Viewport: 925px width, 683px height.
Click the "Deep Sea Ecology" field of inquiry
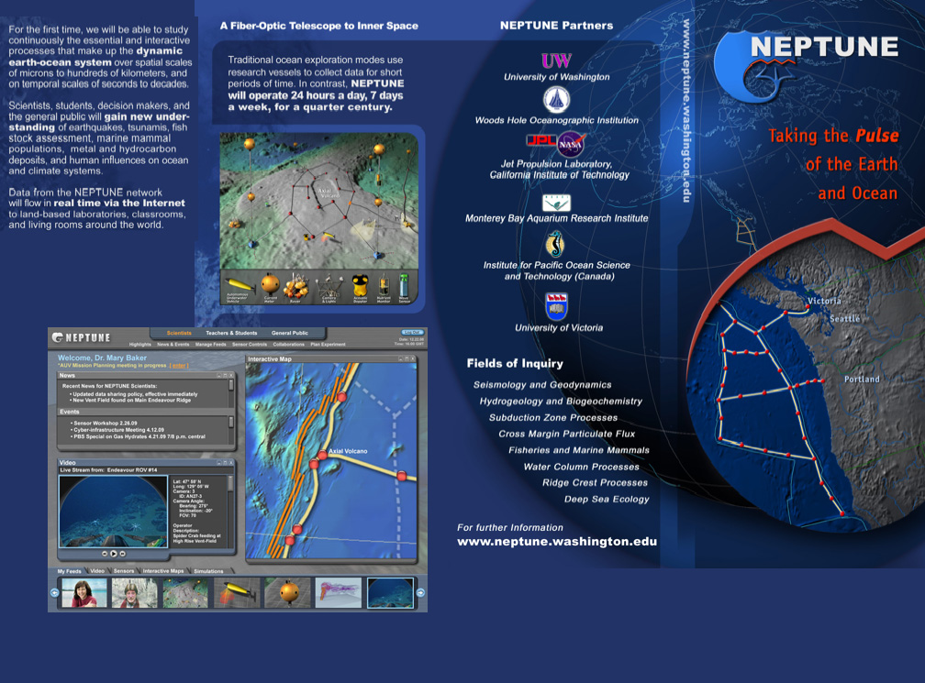(x=607, y=499)
